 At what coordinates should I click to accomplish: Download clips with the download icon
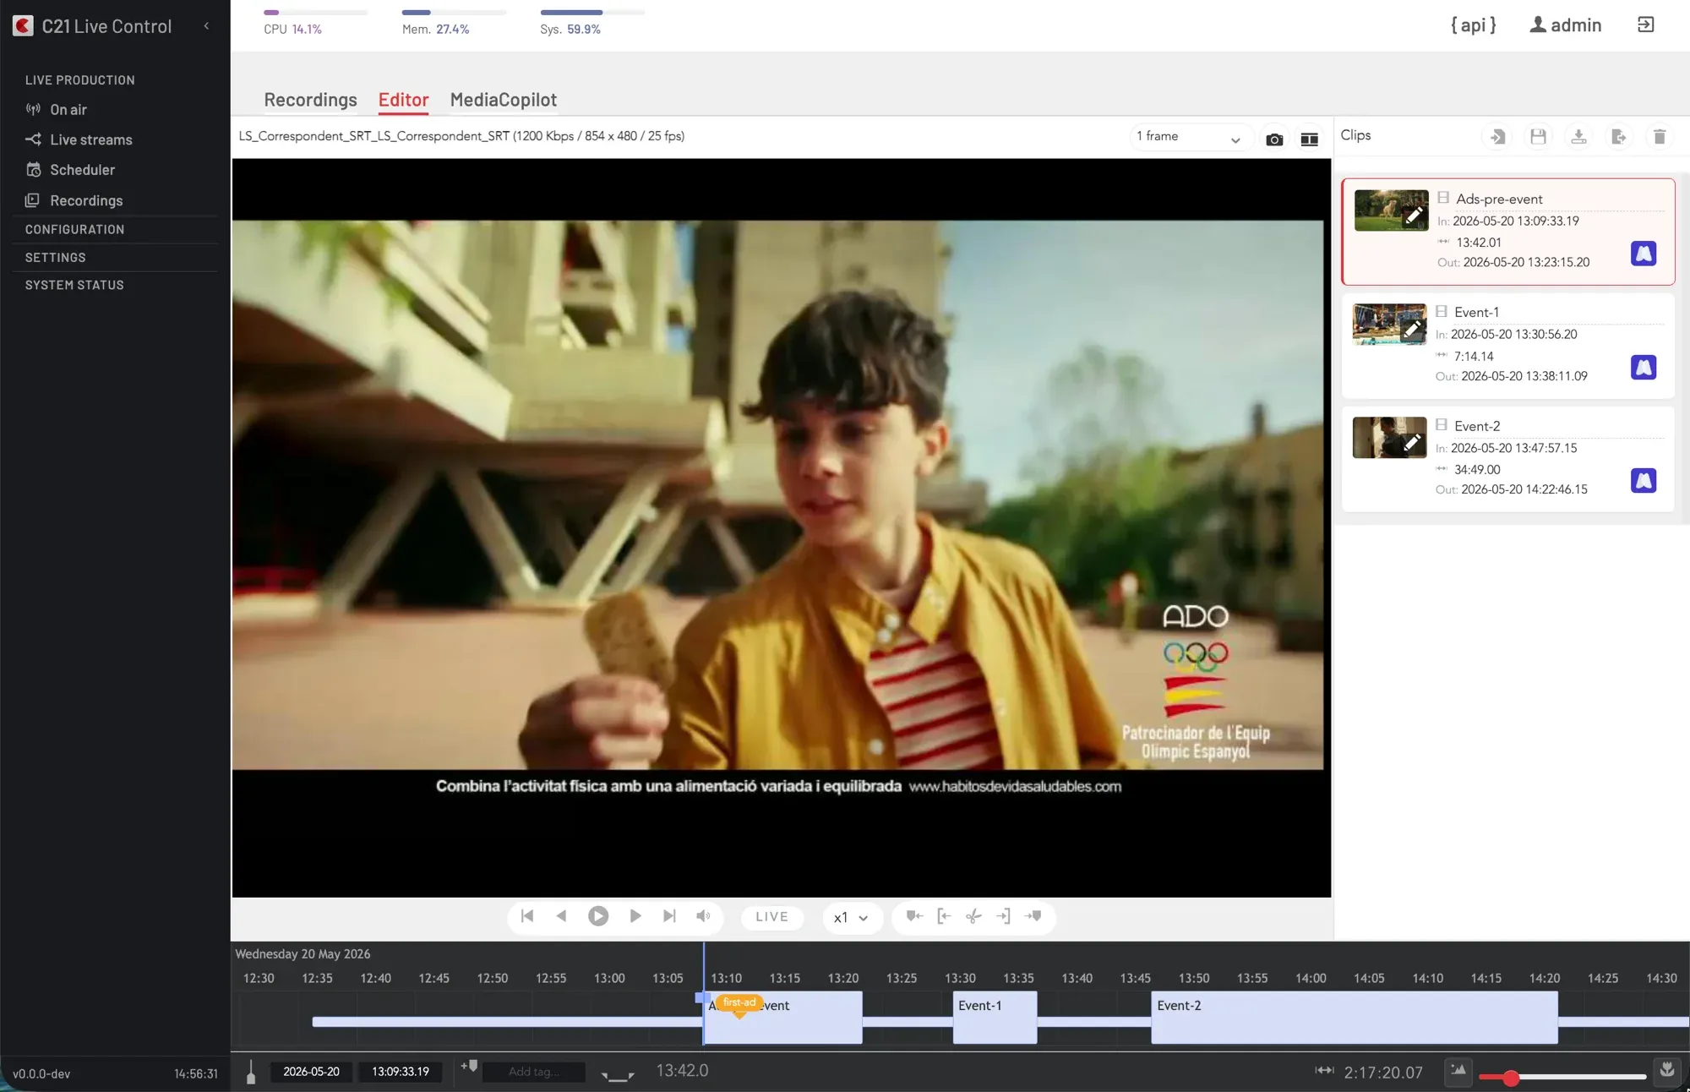[1578, 137]
